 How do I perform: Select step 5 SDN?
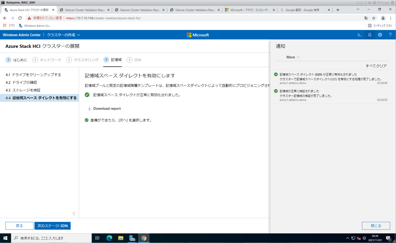click(134, 60)
